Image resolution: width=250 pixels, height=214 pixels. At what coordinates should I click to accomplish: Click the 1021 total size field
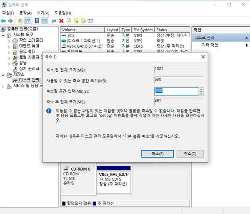coord(179,70)
